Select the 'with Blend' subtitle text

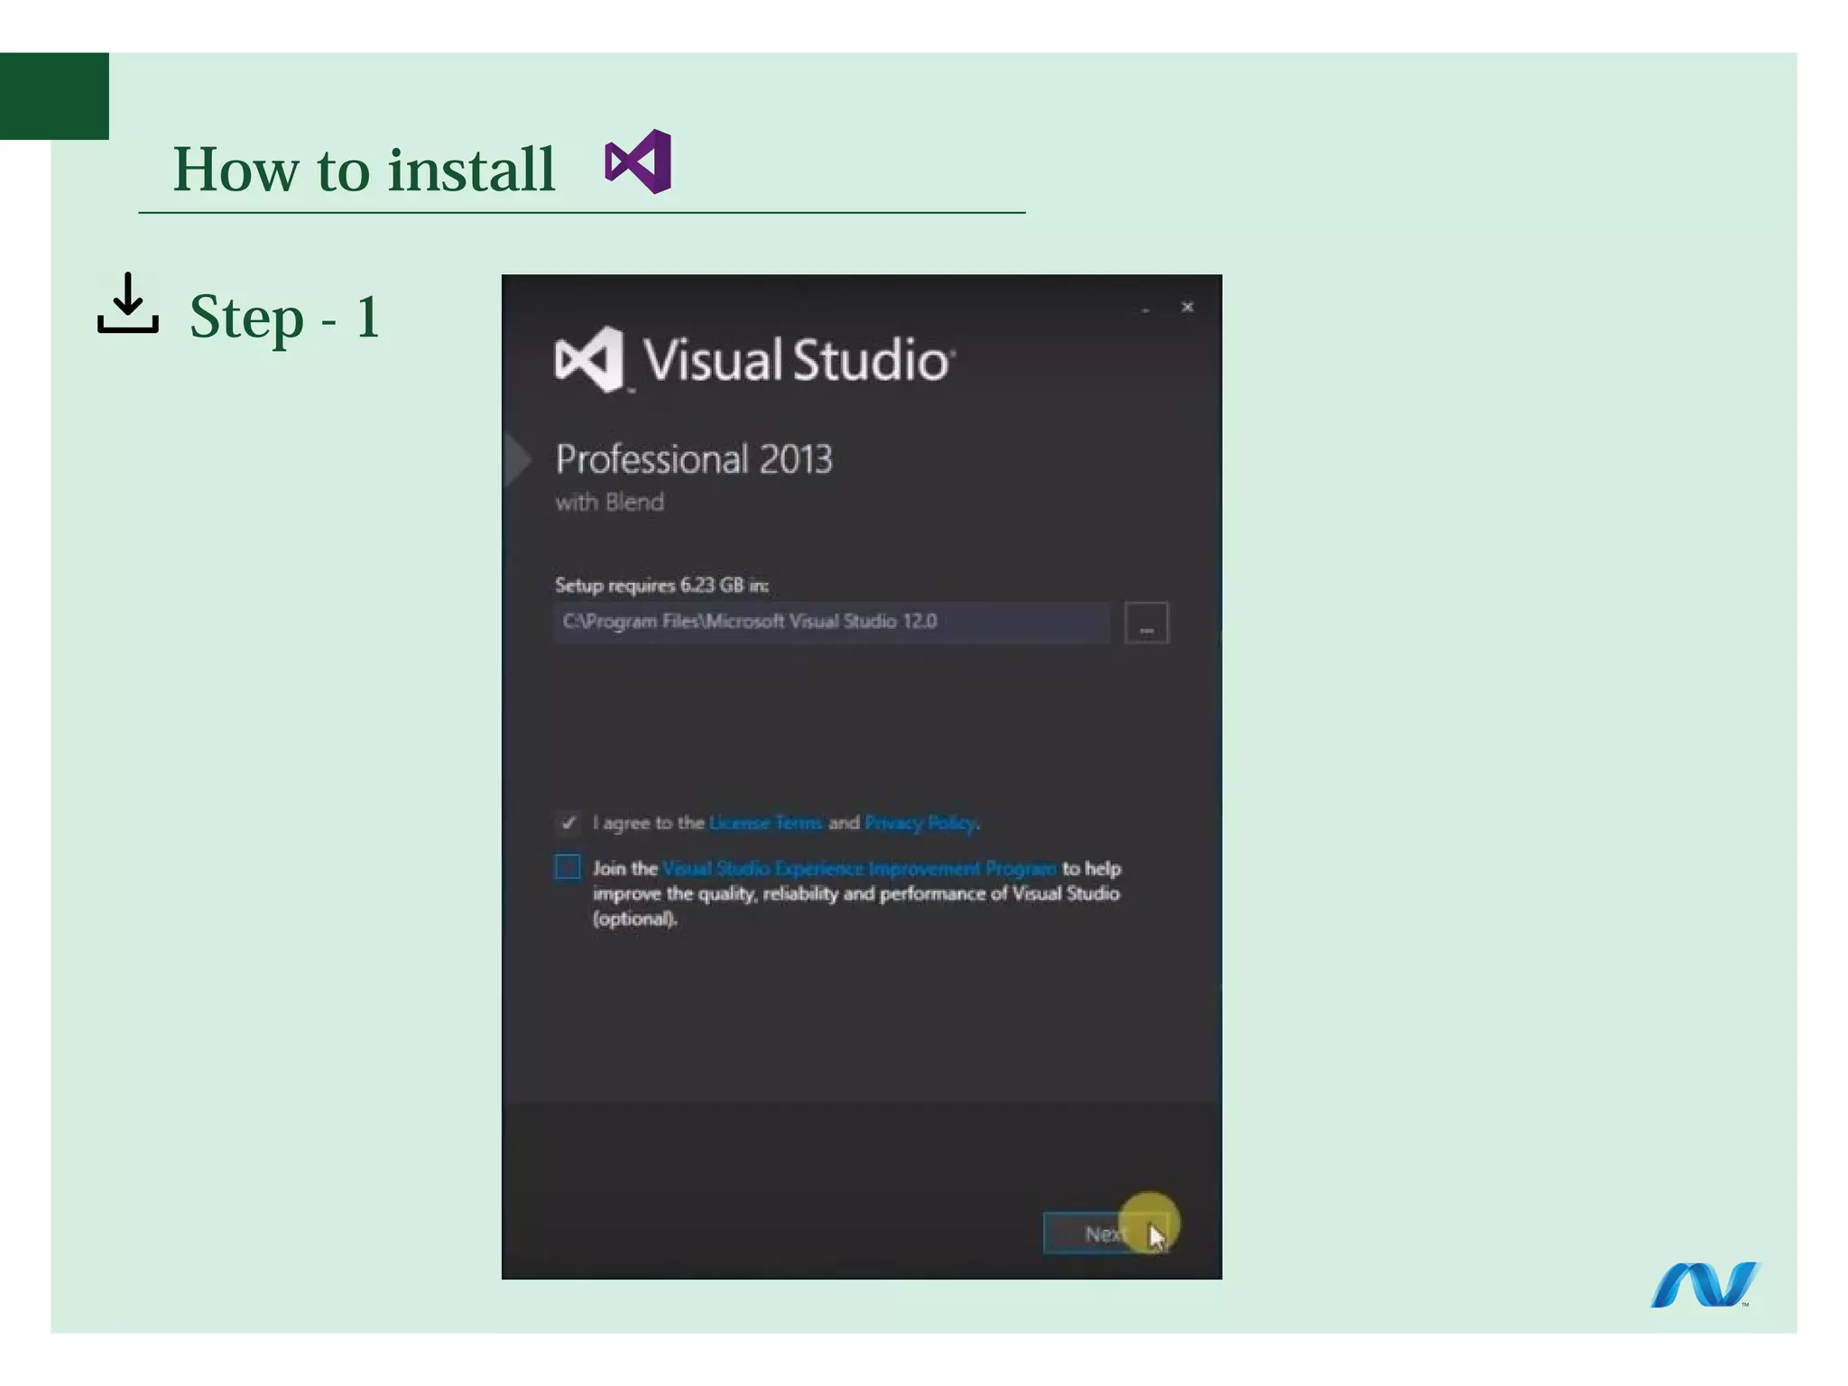[609, 502]
